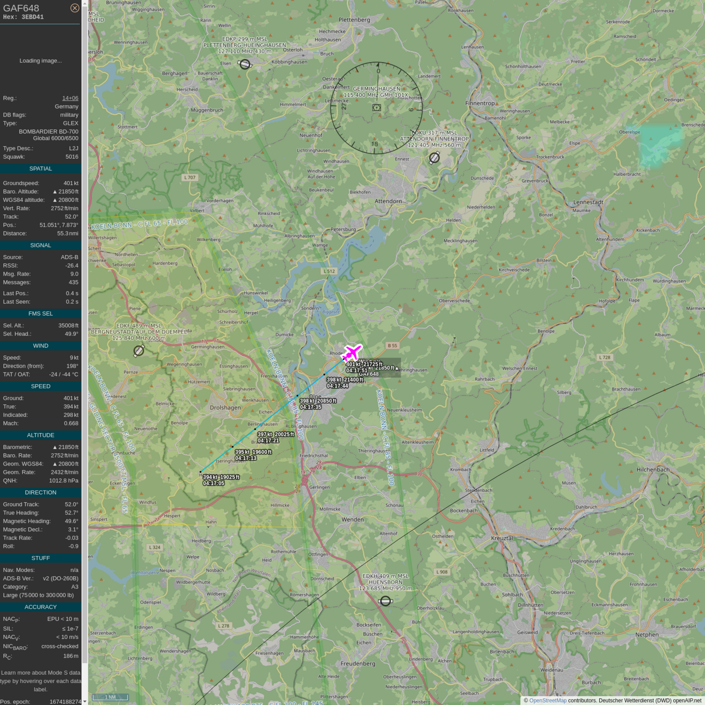The image size is (705, 705).
Task: Select the EDKF Bergneustadt airfield symbol
Action: click(139, 351)
